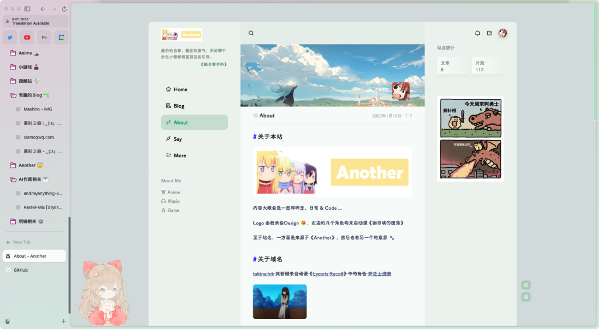The width and height of the screenshot is (599, 329).
Task: Open the pinned YouTube shortcut
Action: (x=27, y=37)
